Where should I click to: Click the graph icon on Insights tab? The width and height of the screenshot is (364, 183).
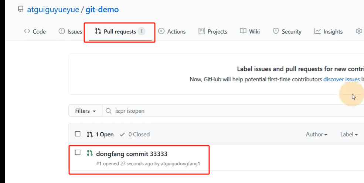click(317, 31)
